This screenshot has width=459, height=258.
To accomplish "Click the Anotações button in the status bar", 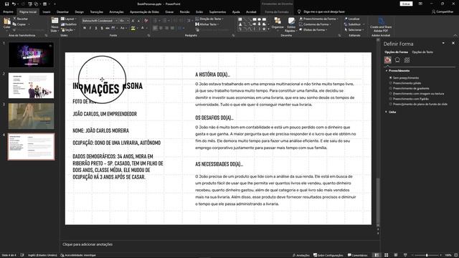I will [301, 255].
